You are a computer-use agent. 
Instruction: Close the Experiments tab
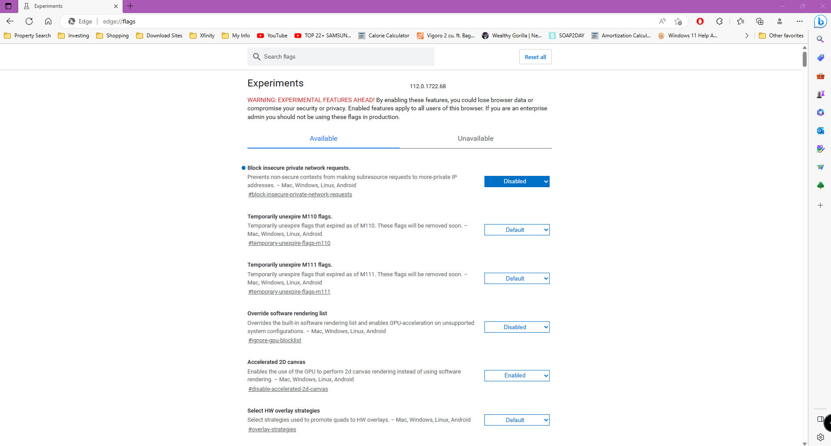[116, 6]
